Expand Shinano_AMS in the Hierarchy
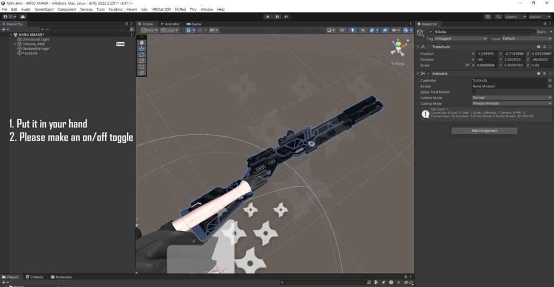Screen dimensions: 554x287 coord(15,44)
